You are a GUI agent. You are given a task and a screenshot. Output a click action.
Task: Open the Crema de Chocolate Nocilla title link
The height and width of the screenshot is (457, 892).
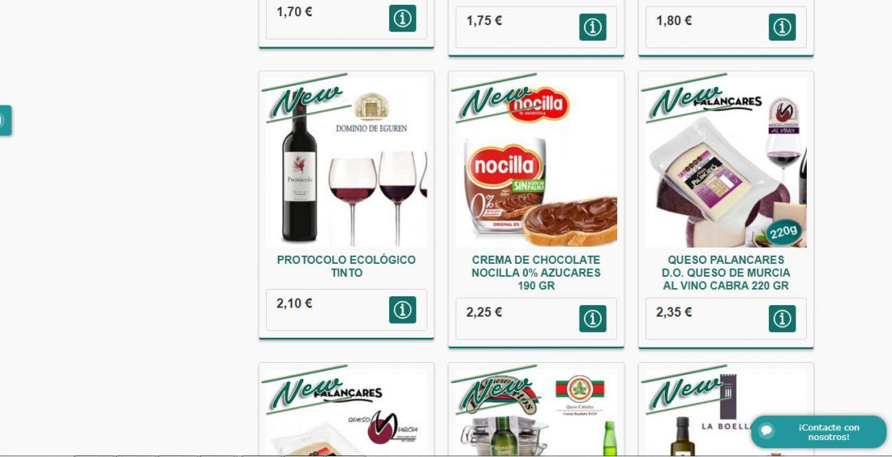point(536,273)
